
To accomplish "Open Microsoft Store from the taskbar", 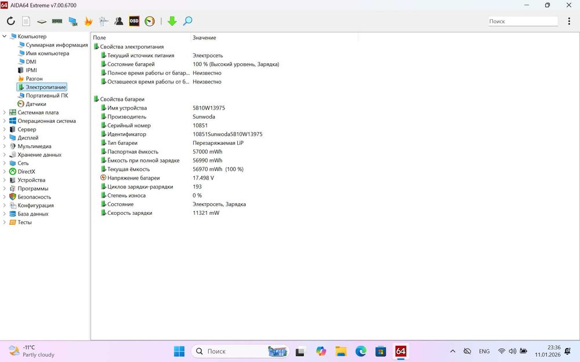I will [380, 352].
